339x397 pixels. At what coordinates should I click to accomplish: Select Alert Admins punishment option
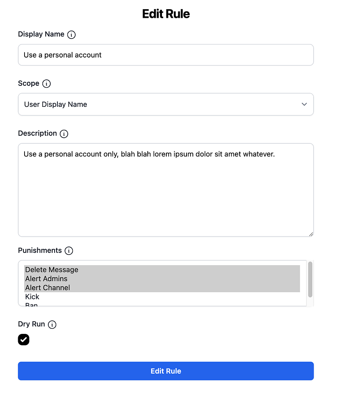click(46, 279)
